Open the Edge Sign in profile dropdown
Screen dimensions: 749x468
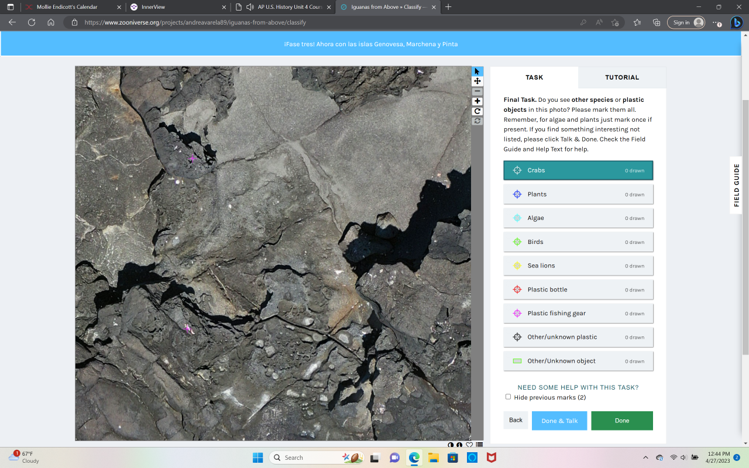point(686,22)
